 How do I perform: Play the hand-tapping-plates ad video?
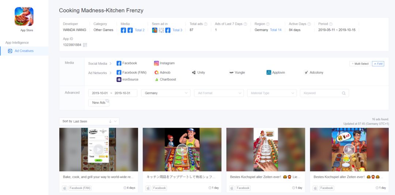click(266, 150)
